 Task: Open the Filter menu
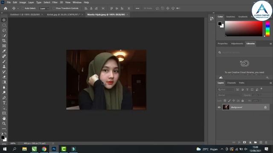tap(55, 3)
